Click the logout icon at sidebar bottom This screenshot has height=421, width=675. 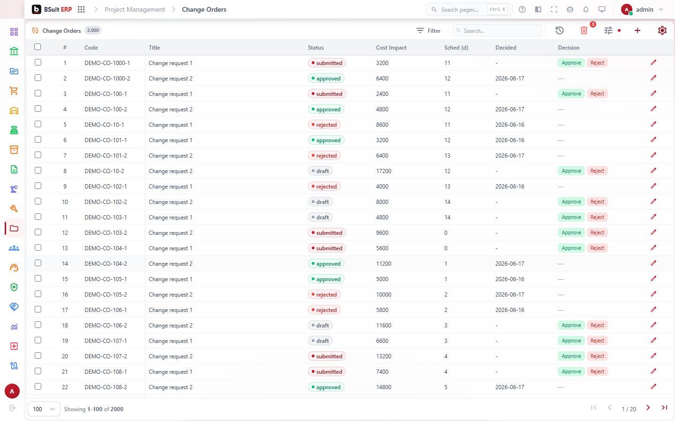point(13,408)
